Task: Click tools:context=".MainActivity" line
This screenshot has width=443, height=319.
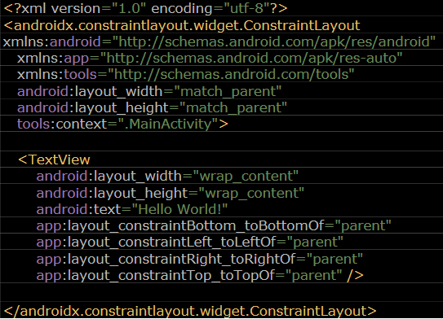Action: [122, 125]
